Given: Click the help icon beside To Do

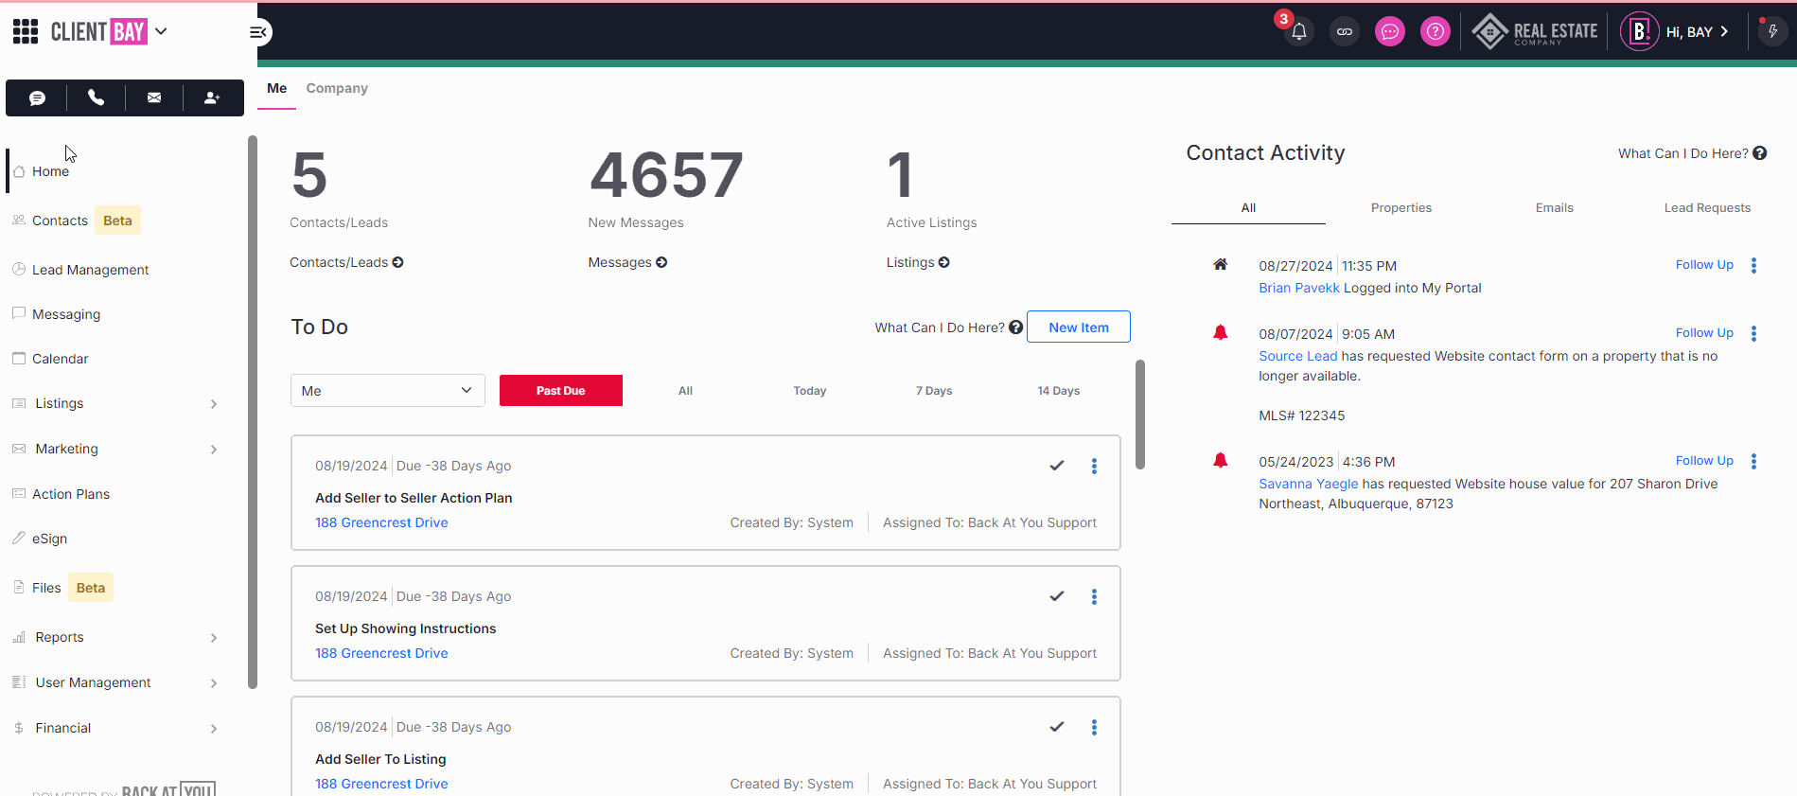Looking at the screenshot, I should pos(1015,327).
